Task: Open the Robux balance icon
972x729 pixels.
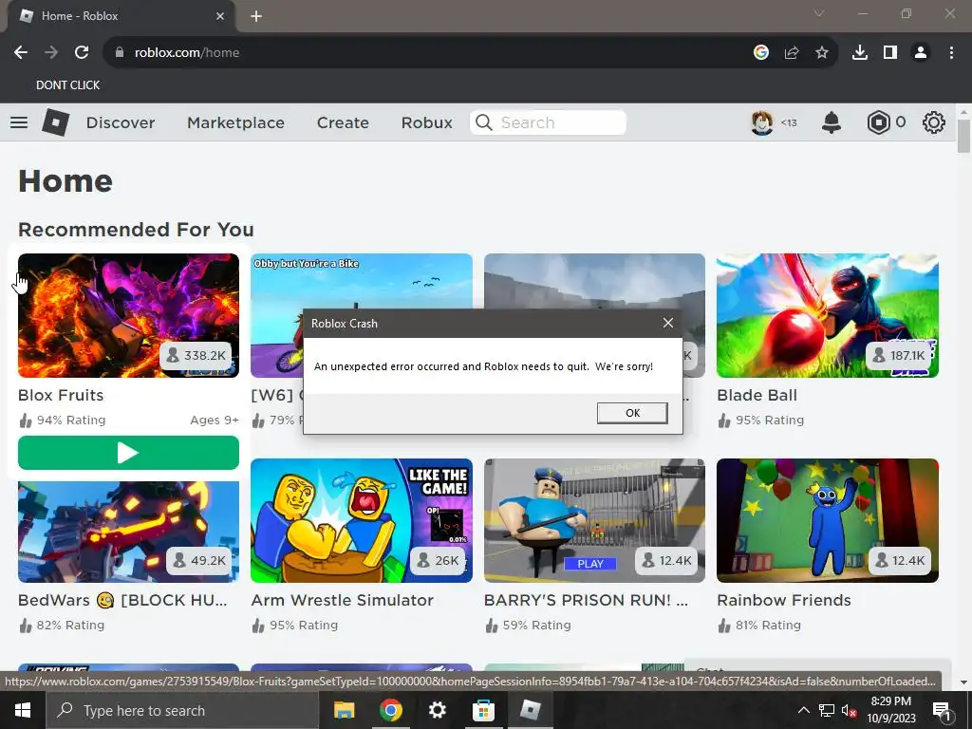Action: point(878,122)
